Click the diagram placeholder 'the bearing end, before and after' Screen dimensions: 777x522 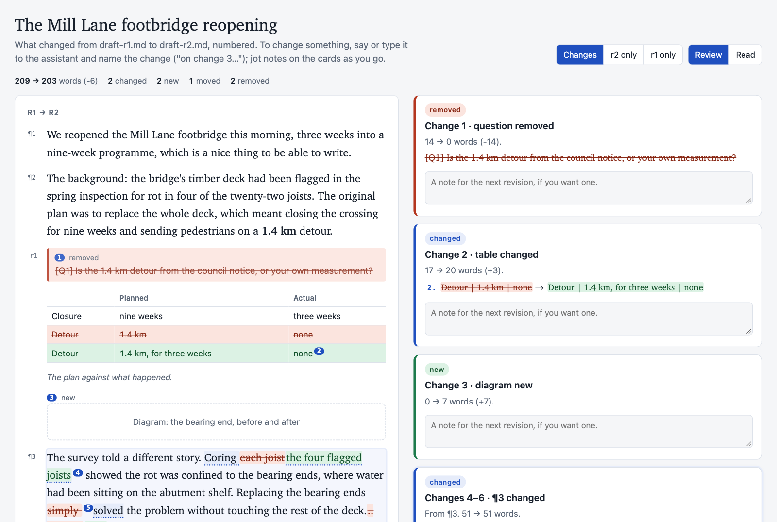216,422
